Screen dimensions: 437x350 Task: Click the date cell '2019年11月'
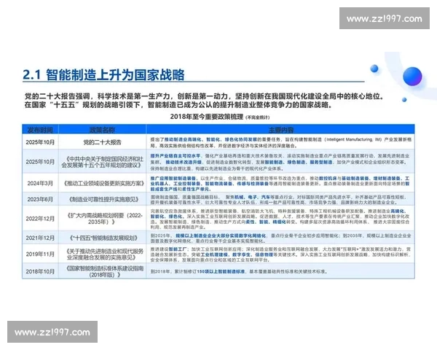(40, 254)
